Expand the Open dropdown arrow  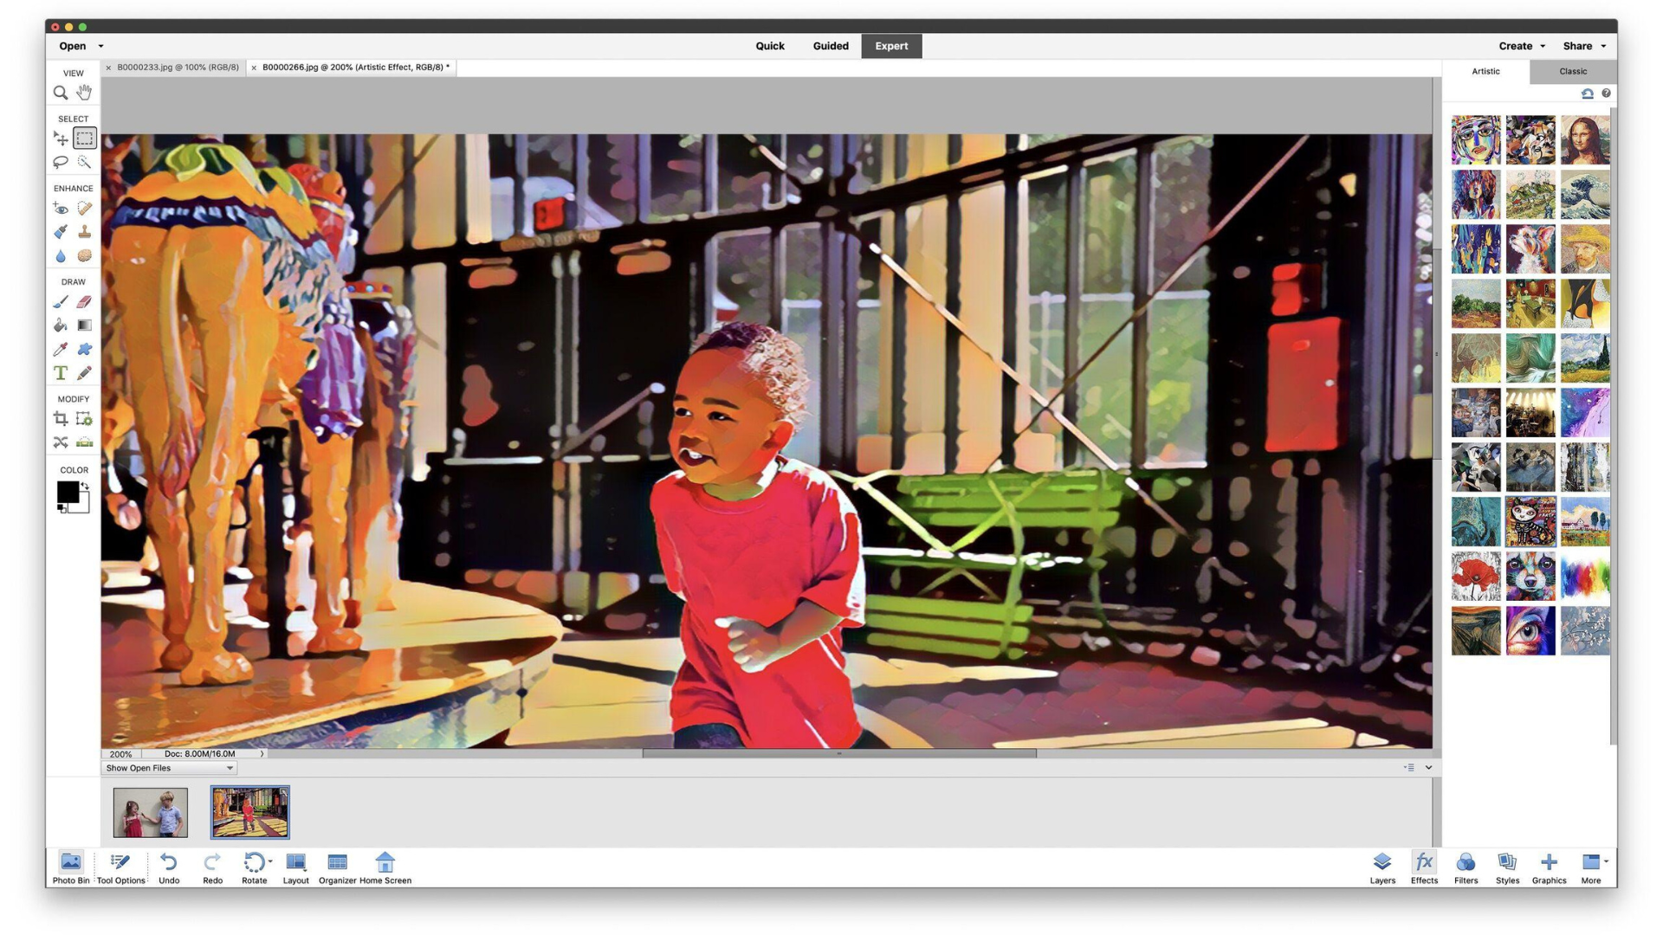[x=101, y=47]
